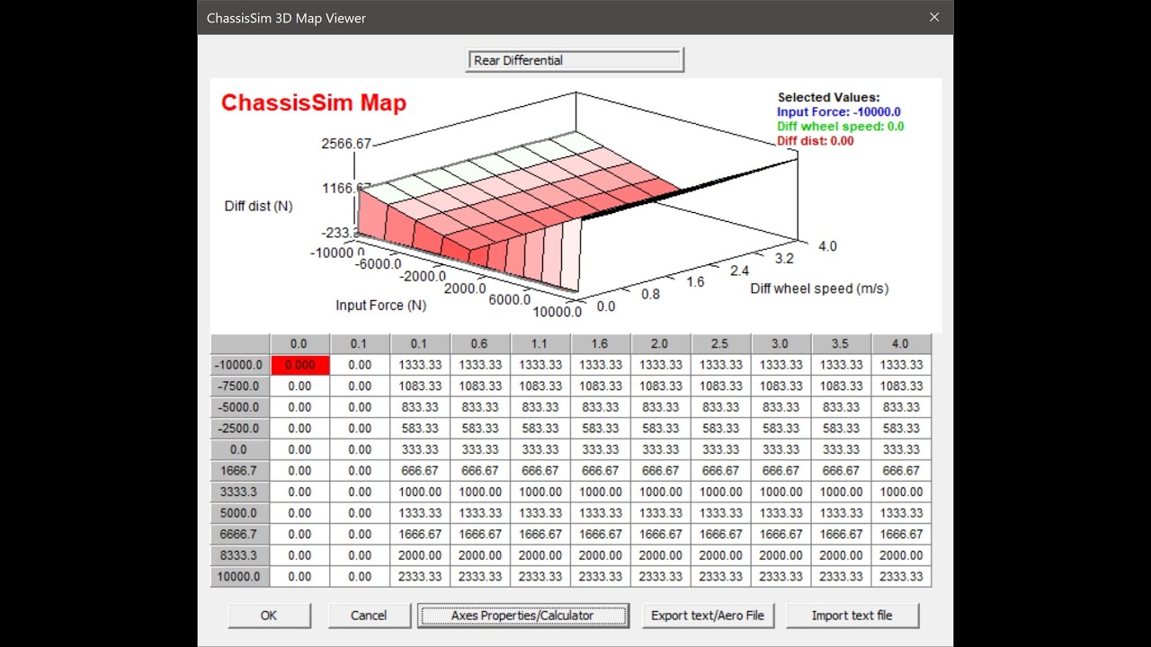1151x647 pixels.
Task: Select 1333.33 cell in row 5000.0, column 3.5
Action: point(842,513)
